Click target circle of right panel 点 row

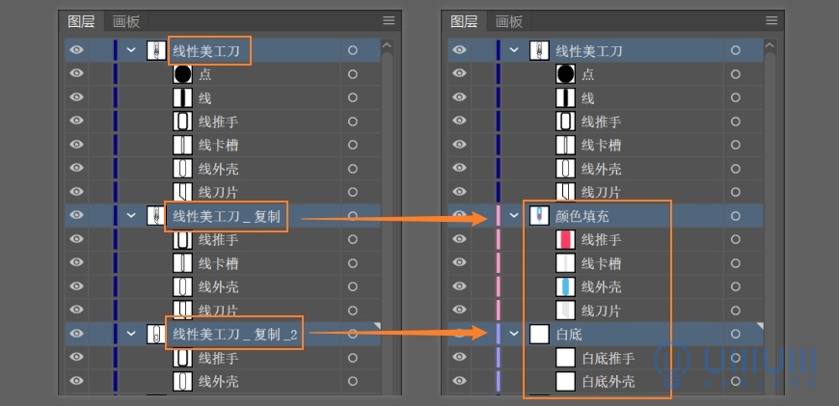click(735, 74)
